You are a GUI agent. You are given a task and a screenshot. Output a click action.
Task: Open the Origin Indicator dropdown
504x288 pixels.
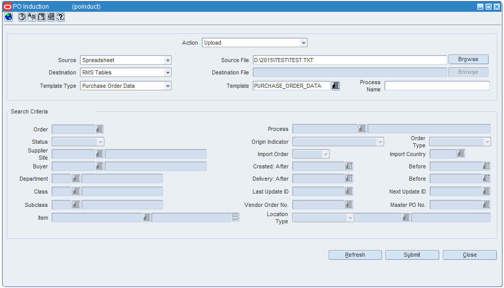[x=380, y=142]
